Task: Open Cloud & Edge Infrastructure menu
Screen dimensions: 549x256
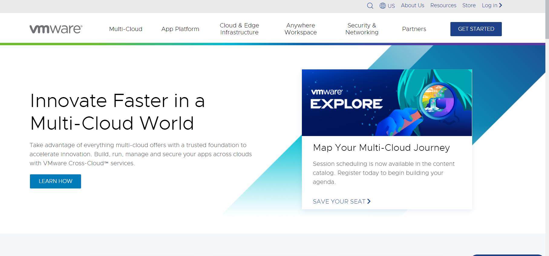Action: 239,29
